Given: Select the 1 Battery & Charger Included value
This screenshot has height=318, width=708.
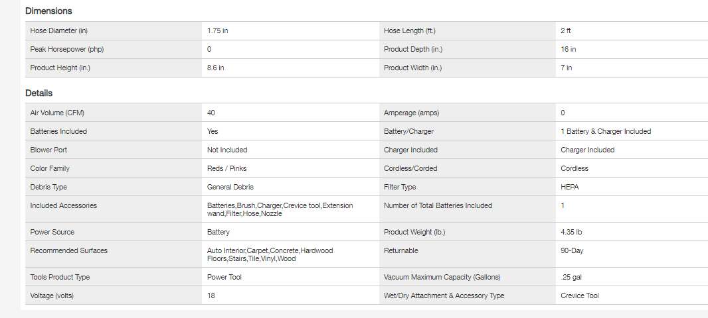Looking at the screenshot, I should (x=606, y=131).
